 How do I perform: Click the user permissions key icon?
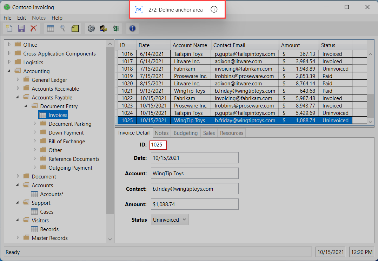tap(104, 28)
